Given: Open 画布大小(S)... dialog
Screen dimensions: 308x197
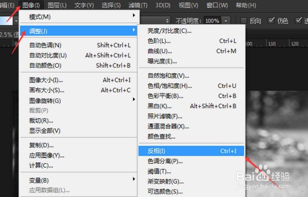Looking at the screenshot, I should pyautogui.click(x=79, y=90).
